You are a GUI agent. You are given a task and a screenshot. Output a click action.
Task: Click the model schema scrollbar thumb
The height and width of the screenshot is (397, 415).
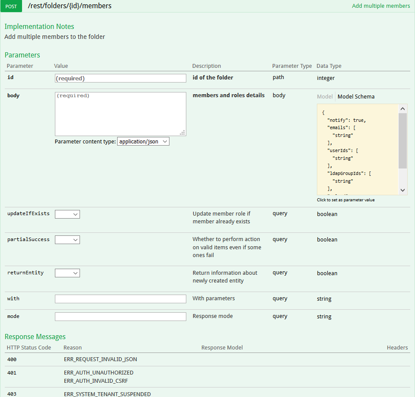tap(402, 140)
